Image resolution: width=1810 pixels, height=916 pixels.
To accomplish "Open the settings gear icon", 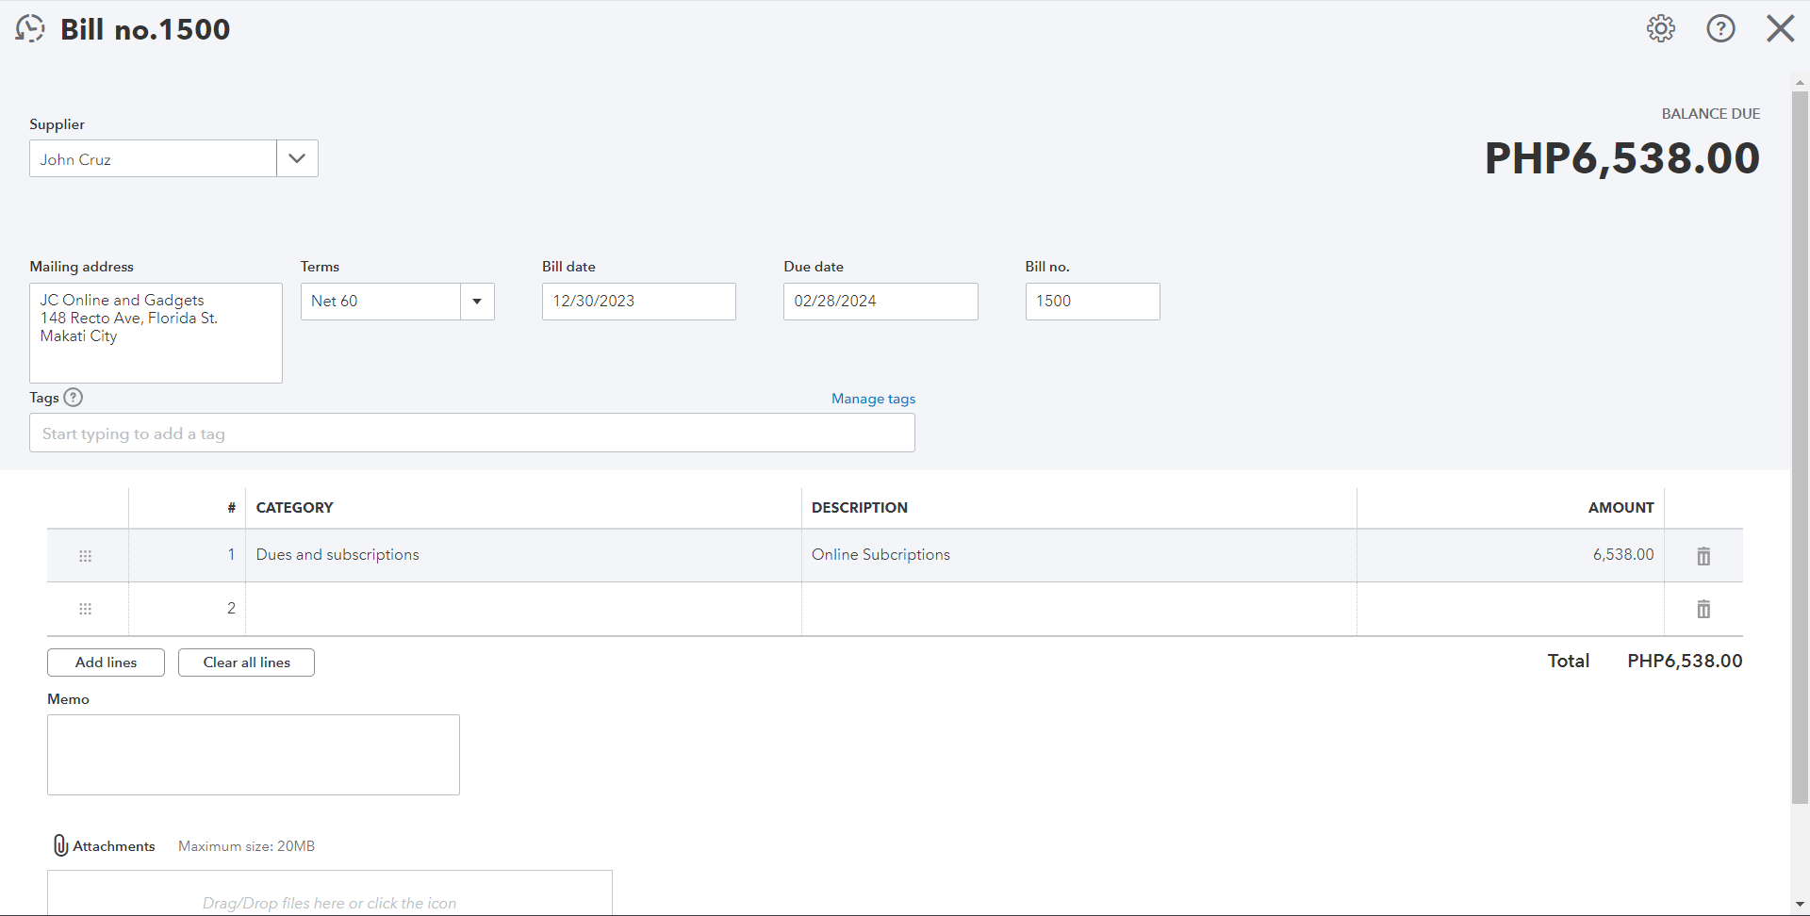I will (1661, 28).
